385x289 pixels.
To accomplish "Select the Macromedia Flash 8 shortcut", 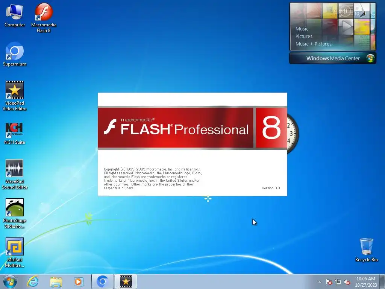I will (x=44, y=18).
